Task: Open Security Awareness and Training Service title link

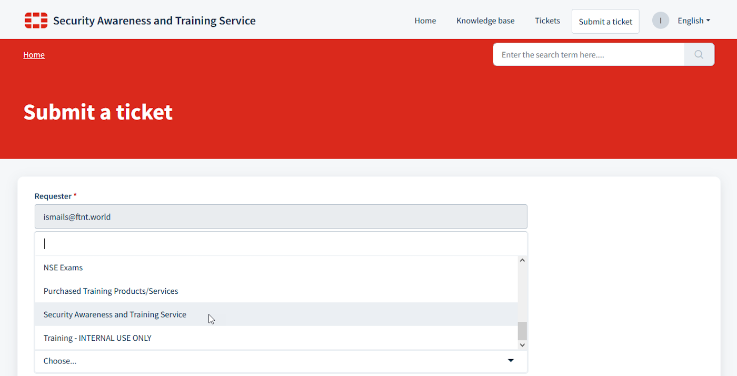Action: click(154, 21)
